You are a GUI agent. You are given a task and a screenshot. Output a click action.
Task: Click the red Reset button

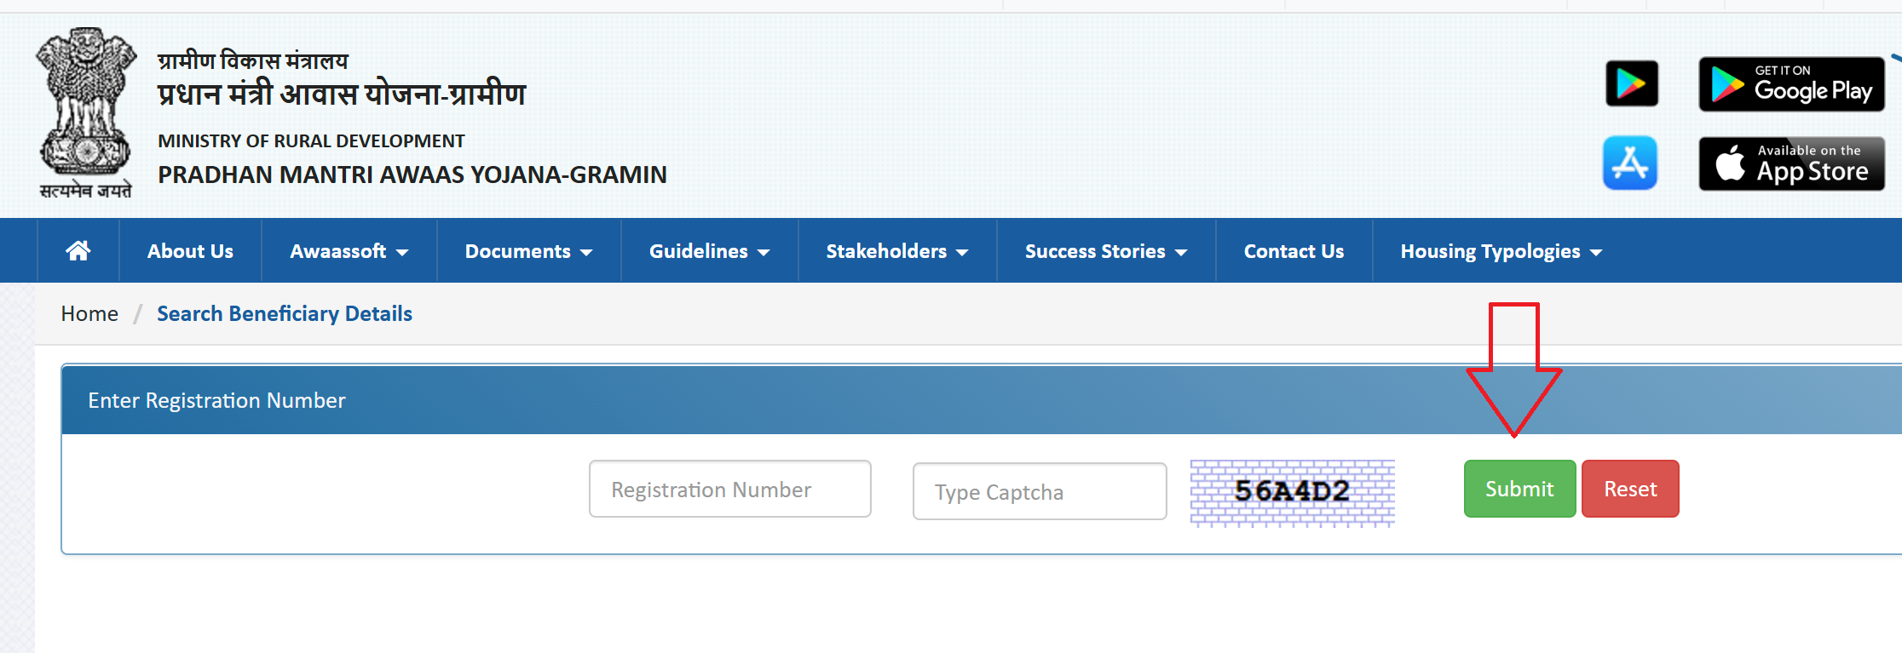click(x=1628, y=489)
